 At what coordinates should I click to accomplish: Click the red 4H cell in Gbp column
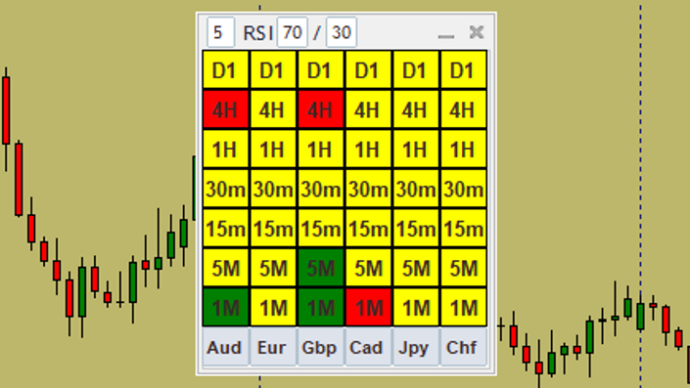pyautogui.click(x=320, y=109)
